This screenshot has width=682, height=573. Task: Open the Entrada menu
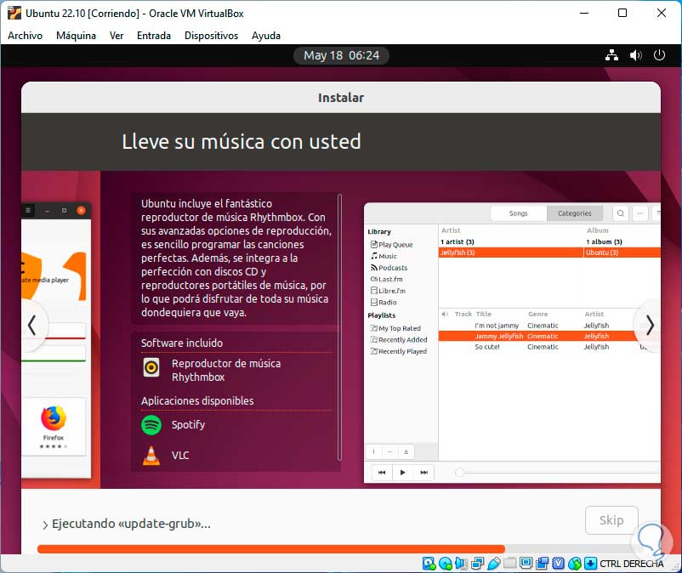coord(154,36)
